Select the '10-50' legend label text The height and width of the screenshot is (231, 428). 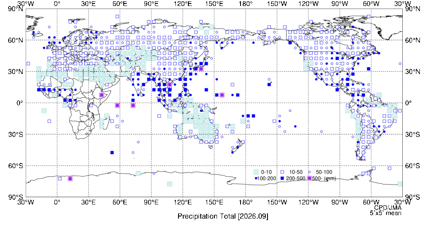point(296,172)
